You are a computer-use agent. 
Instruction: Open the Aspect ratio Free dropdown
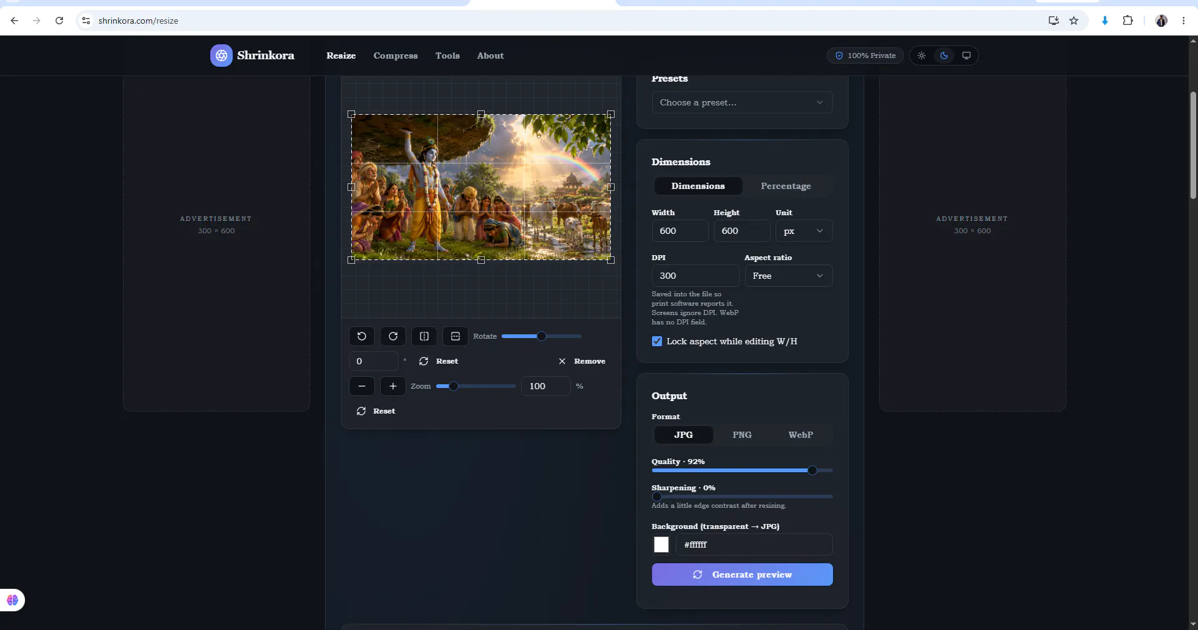[x=789, y=276]
